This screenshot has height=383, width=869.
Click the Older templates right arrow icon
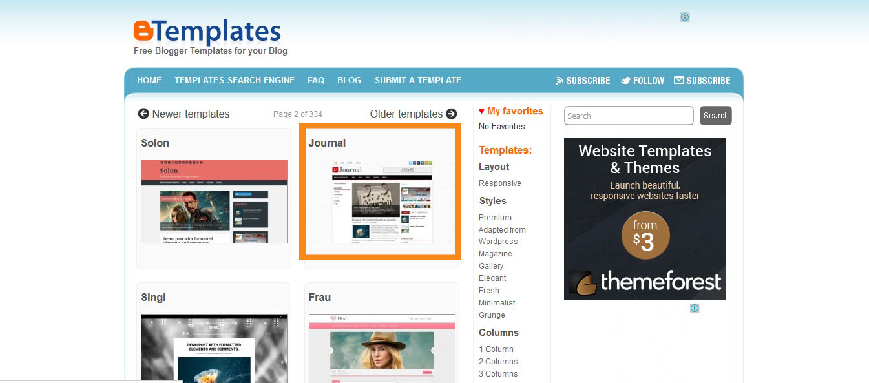point(451,114)
